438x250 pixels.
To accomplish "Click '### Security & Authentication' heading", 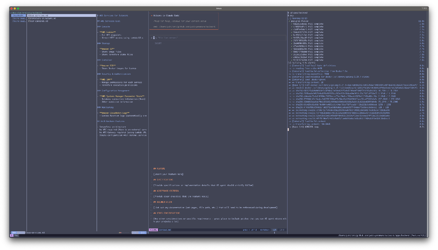I will [114, 74].
